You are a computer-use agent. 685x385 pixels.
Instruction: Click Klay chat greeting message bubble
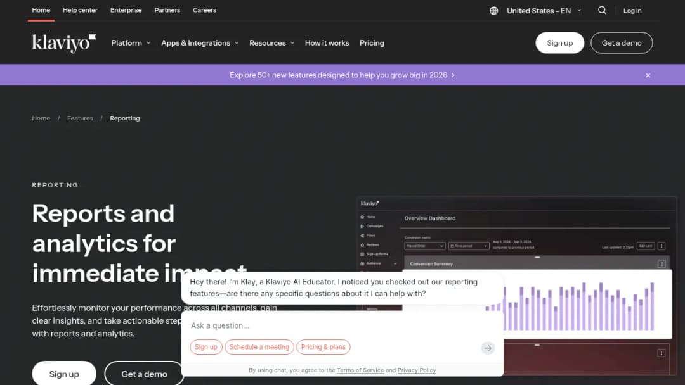click(342, 287)
